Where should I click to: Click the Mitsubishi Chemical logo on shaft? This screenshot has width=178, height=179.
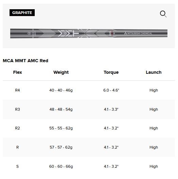tap(138, 33)
